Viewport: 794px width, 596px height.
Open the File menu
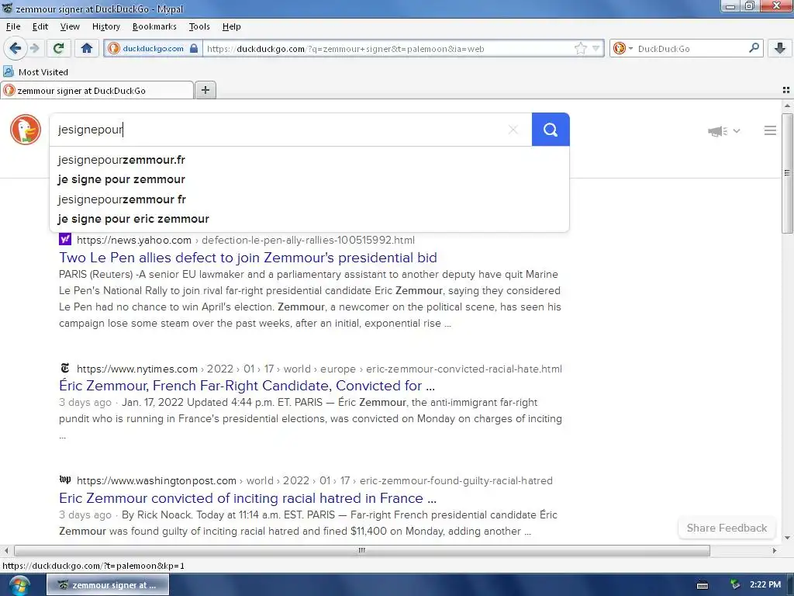click(13, 26)
